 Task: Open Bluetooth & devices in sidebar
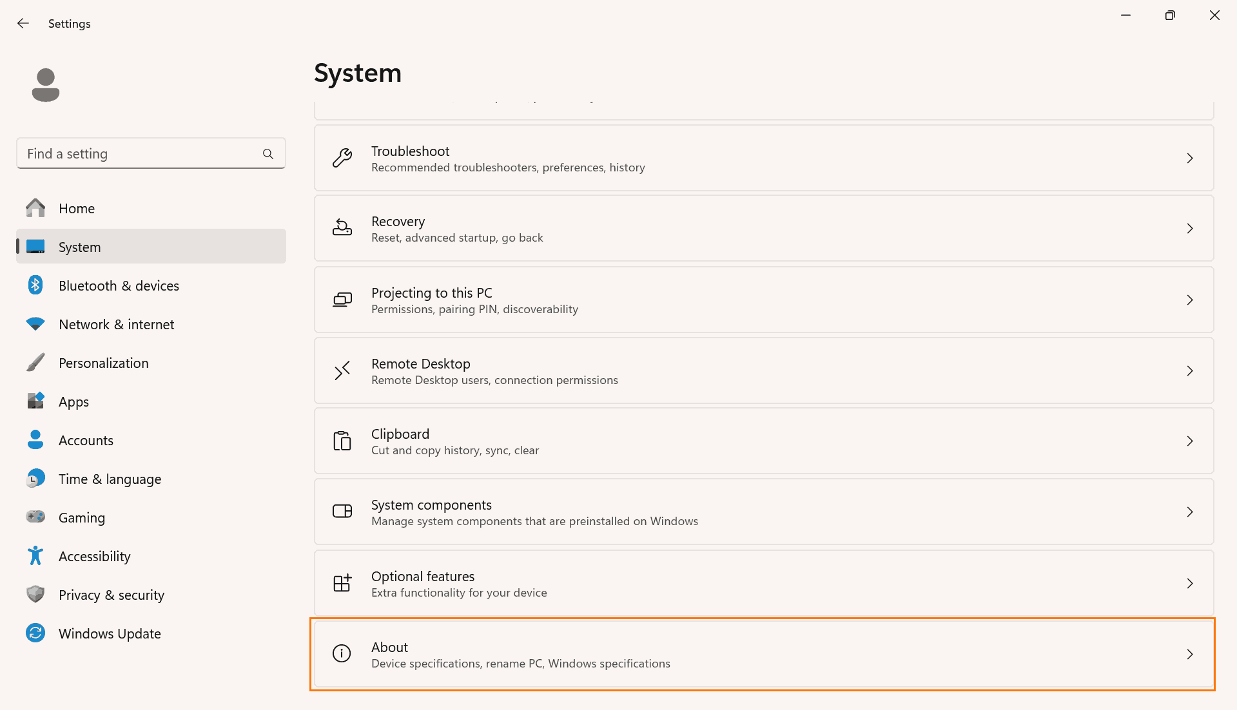click(119, 285)
